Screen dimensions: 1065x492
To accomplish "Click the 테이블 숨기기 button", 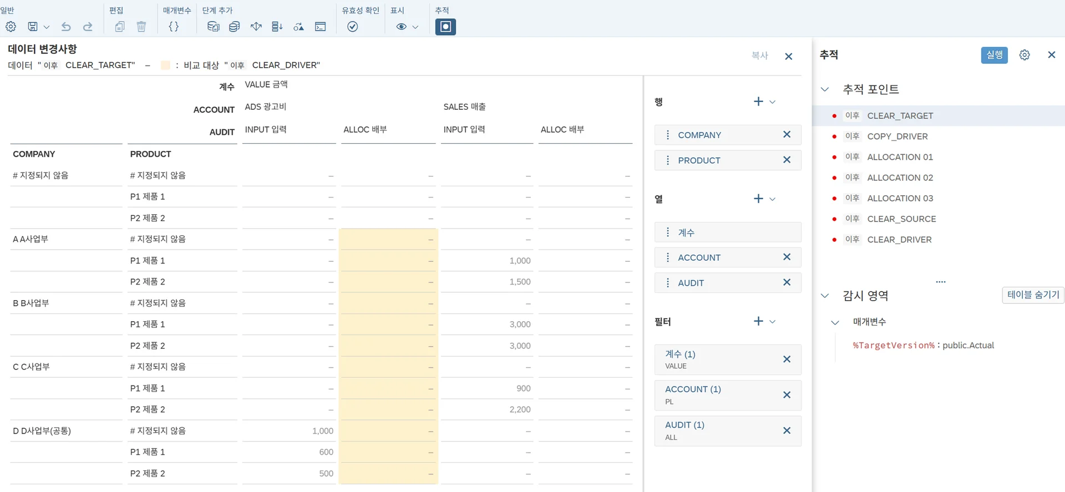I will tap(1033, 295).
